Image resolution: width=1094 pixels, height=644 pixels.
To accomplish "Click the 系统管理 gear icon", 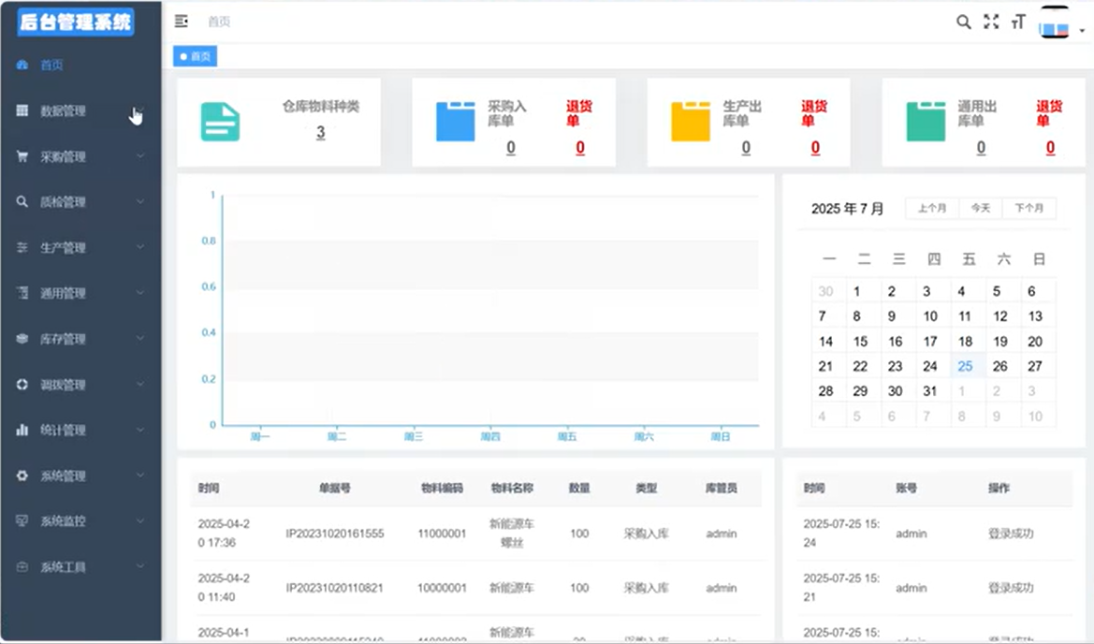I will [22, 476].
